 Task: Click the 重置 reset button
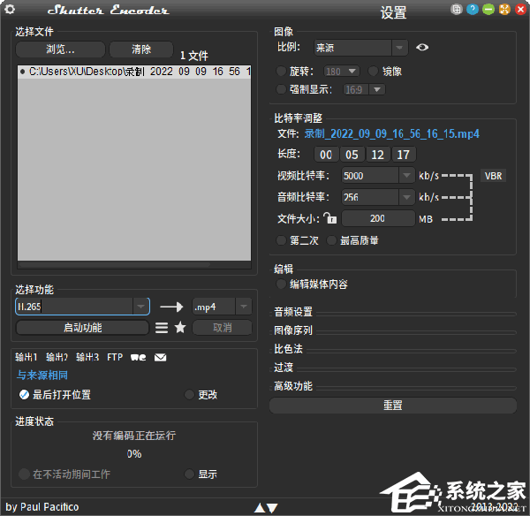coord(393,405)
